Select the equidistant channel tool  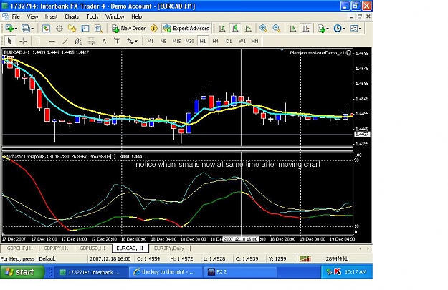click(78, 41)
